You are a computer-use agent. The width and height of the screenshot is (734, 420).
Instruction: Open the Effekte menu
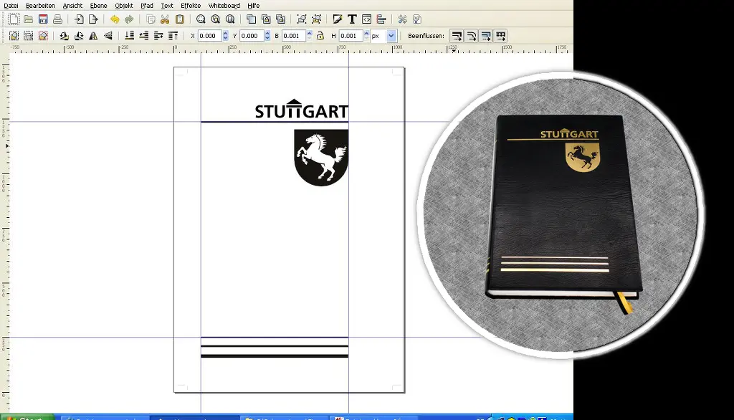pyautogui.click(x=191, y=6)
